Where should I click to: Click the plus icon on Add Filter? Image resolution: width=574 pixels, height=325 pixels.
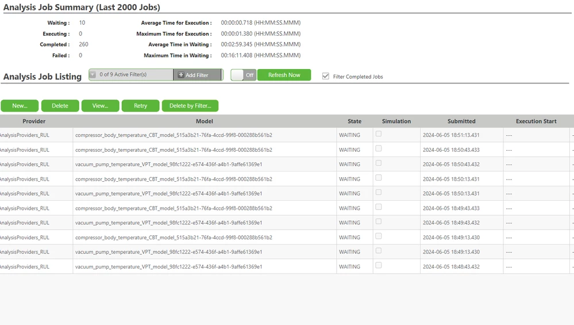tap(181, 75)
